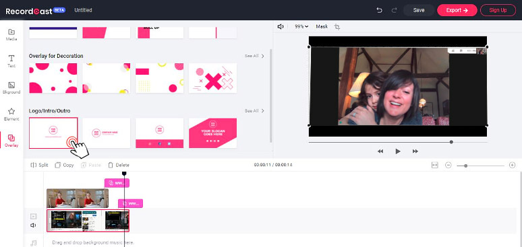
Task: Select the first centered logo intro template
Action: 53,133
